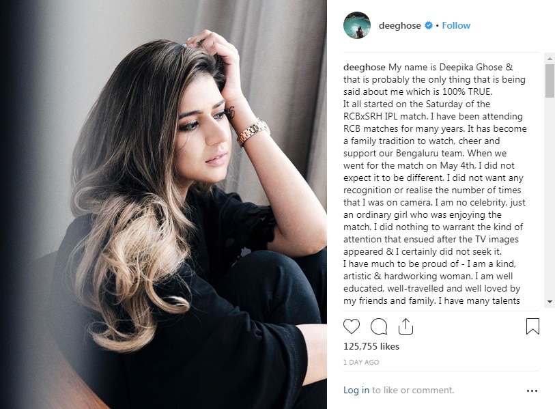The height and width of the screenshot is (409, 555).
Task: Open the deeghose profile picture avatar
Action: (357, 25)
